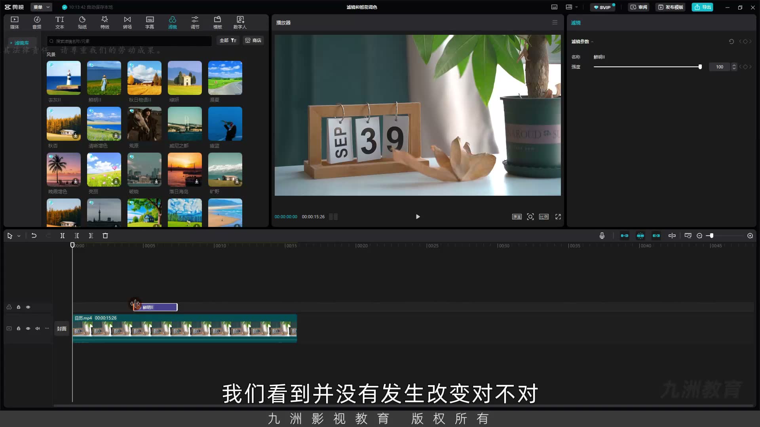This screenshot has width=760, height=427.
Task: Select the 去灰II filter thumbnail
Action: tap(64, 78)
